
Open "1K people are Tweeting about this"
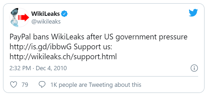tap(96, 85)
